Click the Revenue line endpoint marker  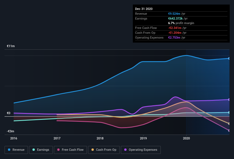click(229, 58)
